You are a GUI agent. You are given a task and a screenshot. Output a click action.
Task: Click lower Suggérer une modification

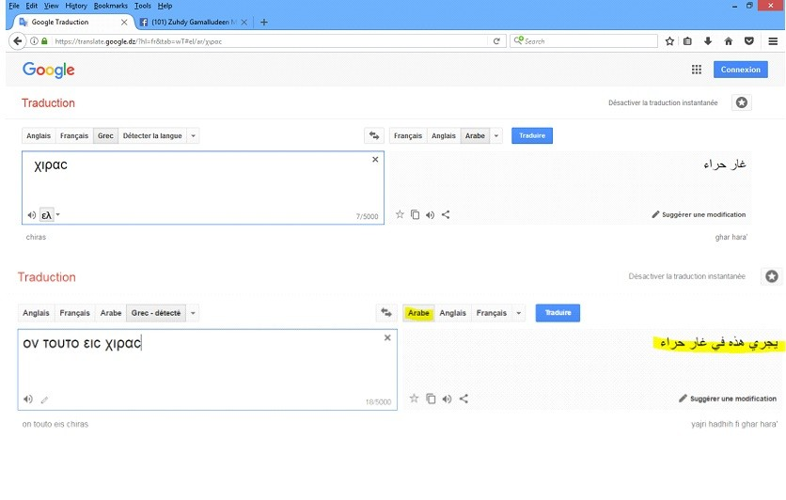(728, 398)
